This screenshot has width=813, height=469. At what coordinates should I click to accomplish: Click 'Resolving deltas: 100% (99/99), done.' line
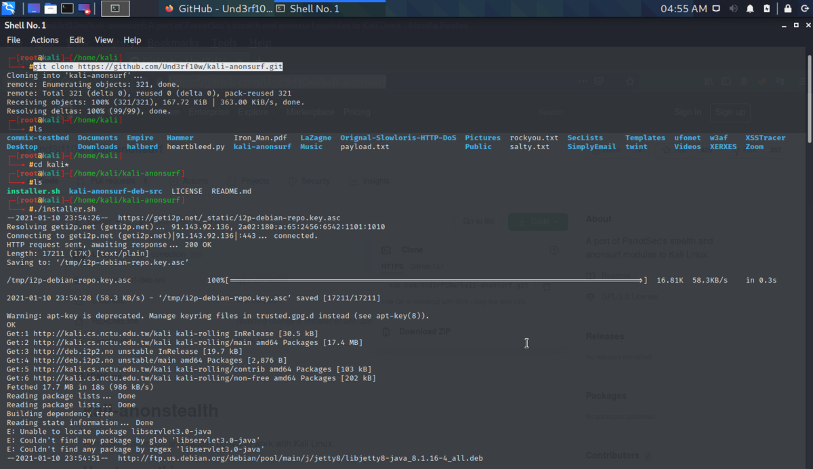click(89, 111)
